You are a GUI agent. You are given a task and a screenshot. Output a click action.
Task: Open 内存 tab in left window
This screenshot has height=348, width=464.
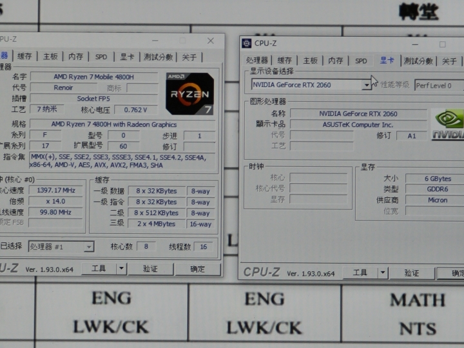coord(76,56)
